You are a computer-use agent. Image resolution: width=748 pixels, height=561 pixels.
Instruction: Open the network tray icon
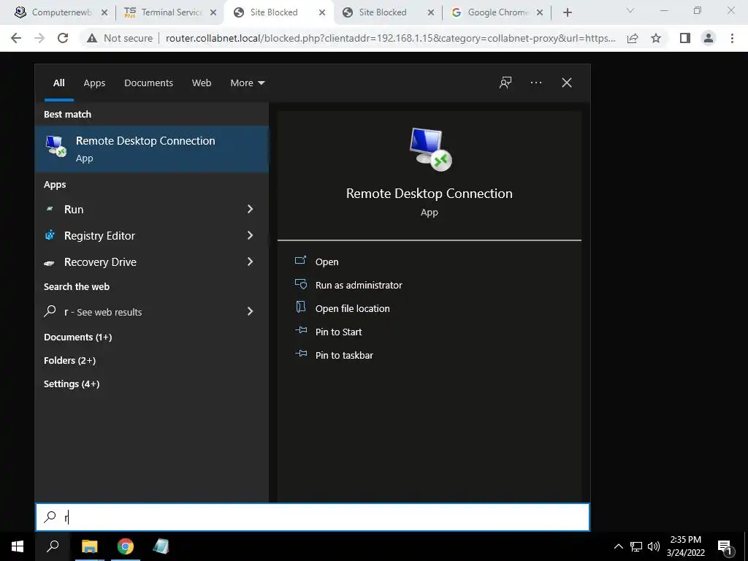click(636, 546)
